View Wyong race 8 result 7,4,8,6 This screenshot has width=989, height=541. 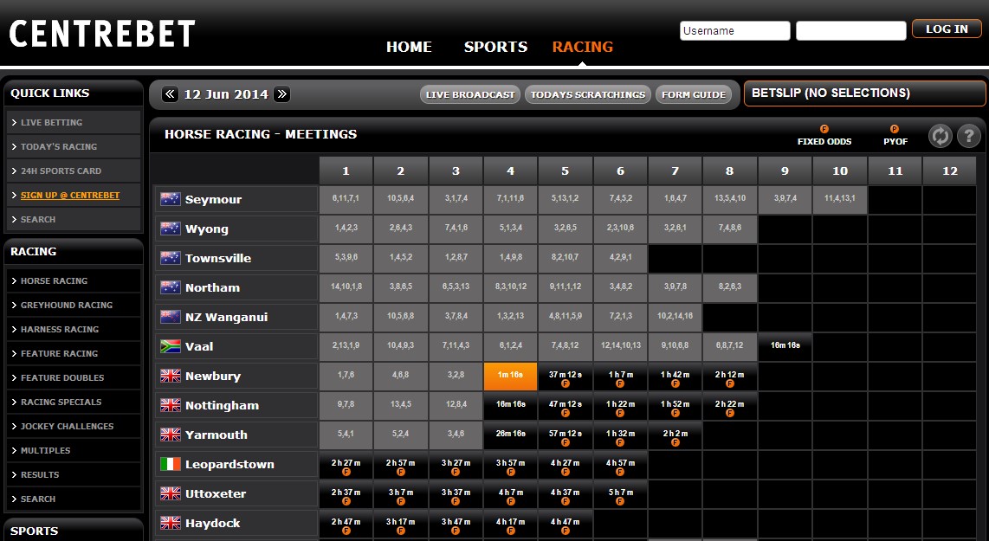730,229
